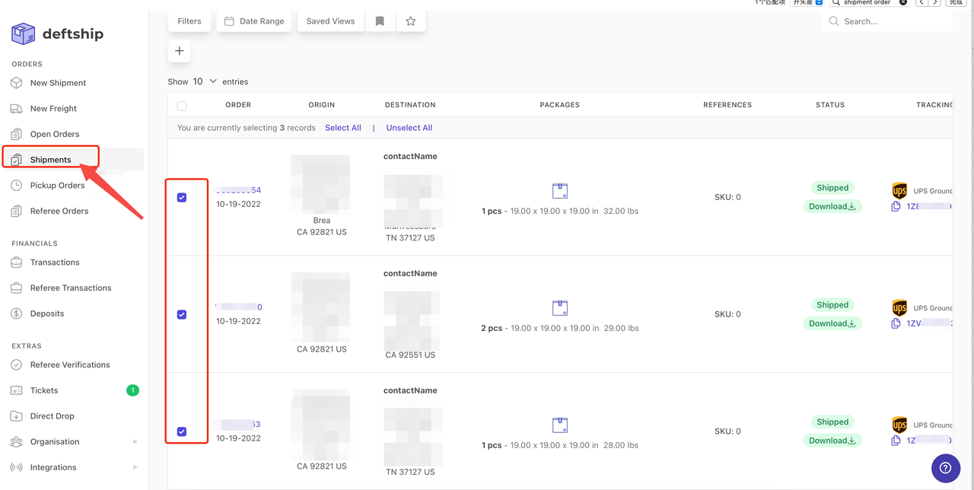Open Tickets with one notification
This screenshot has height=490, width=974.
(74, 390)
